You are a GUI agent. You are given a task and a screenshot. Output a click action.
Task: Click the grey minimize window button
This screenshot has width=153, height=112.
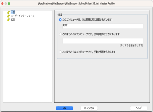pos(6,4)
